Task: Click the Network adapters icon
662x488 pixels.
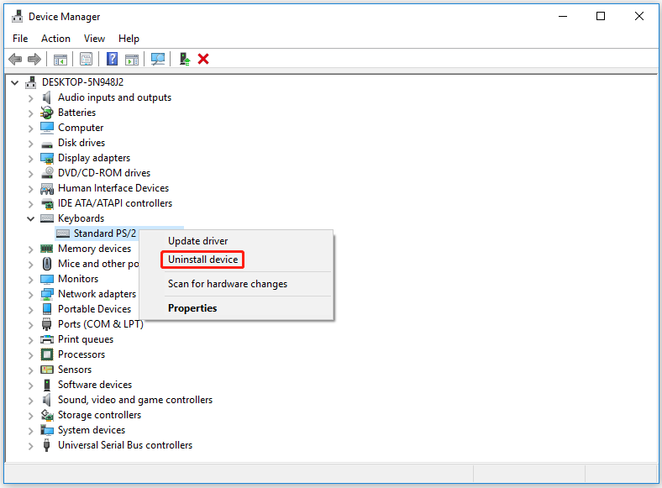Action: [47, 294]
